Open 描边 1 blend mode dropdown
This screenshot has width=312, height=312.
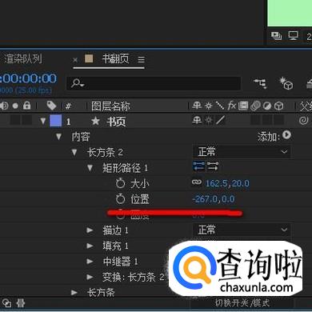[242, 230]
